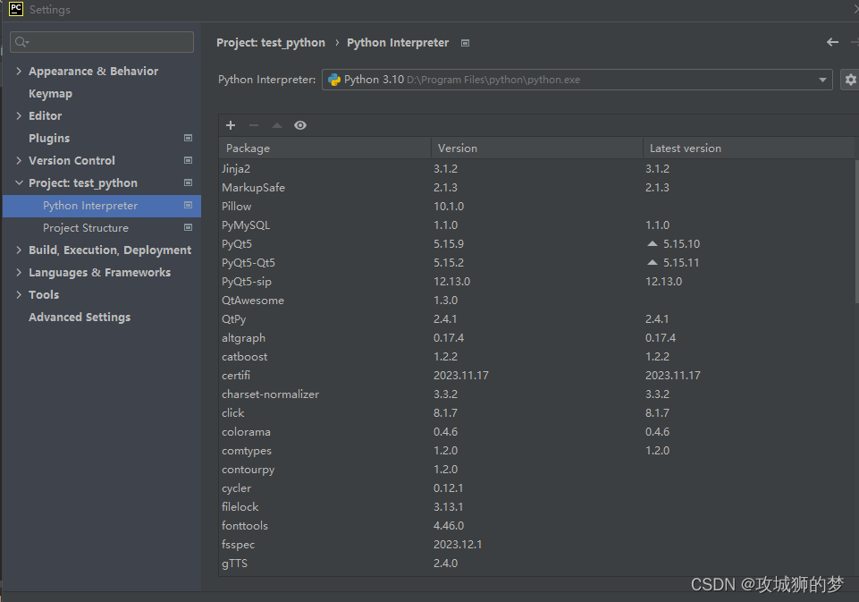
Task: Sort by Package column header
Action: coord(324,148)
